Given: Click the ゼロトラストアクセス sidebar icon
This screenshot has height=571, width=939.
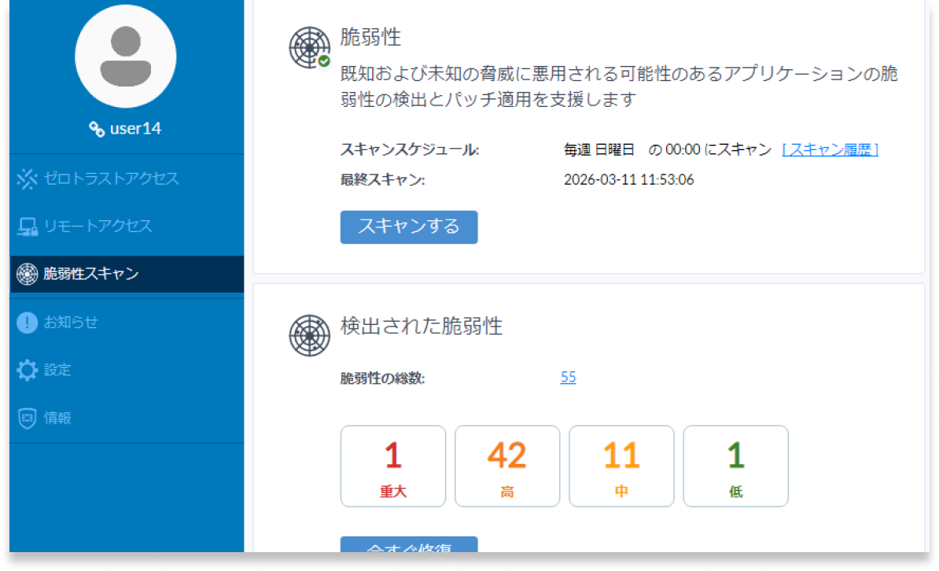Looking at the screenshot, I should click(x=27, y=179).
